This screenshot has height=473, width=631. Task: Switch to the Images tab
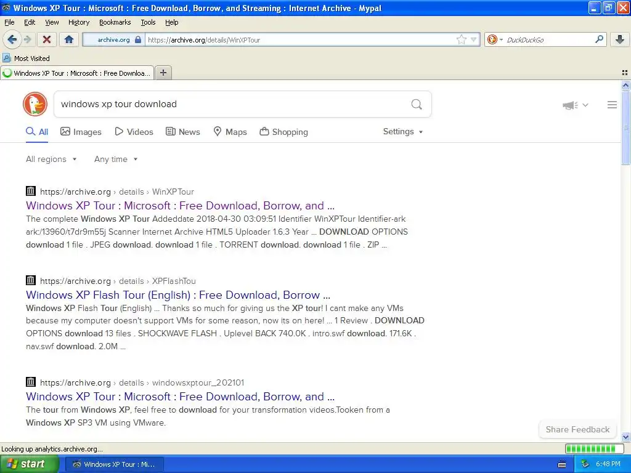tap(81, 132)
